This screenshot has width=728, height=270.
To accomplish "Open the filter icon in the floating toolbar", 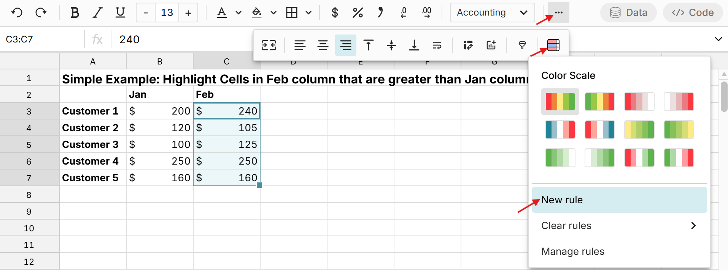I will (x=522, y=45).
